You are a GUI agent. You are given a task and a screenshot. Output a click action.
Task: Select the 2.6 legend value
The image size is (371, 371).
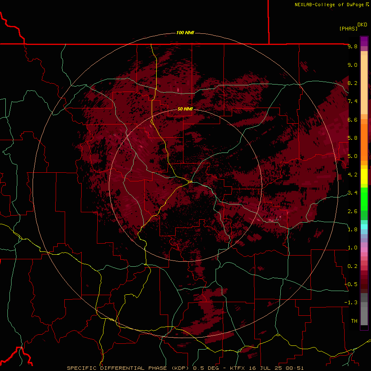pos(352,211)
